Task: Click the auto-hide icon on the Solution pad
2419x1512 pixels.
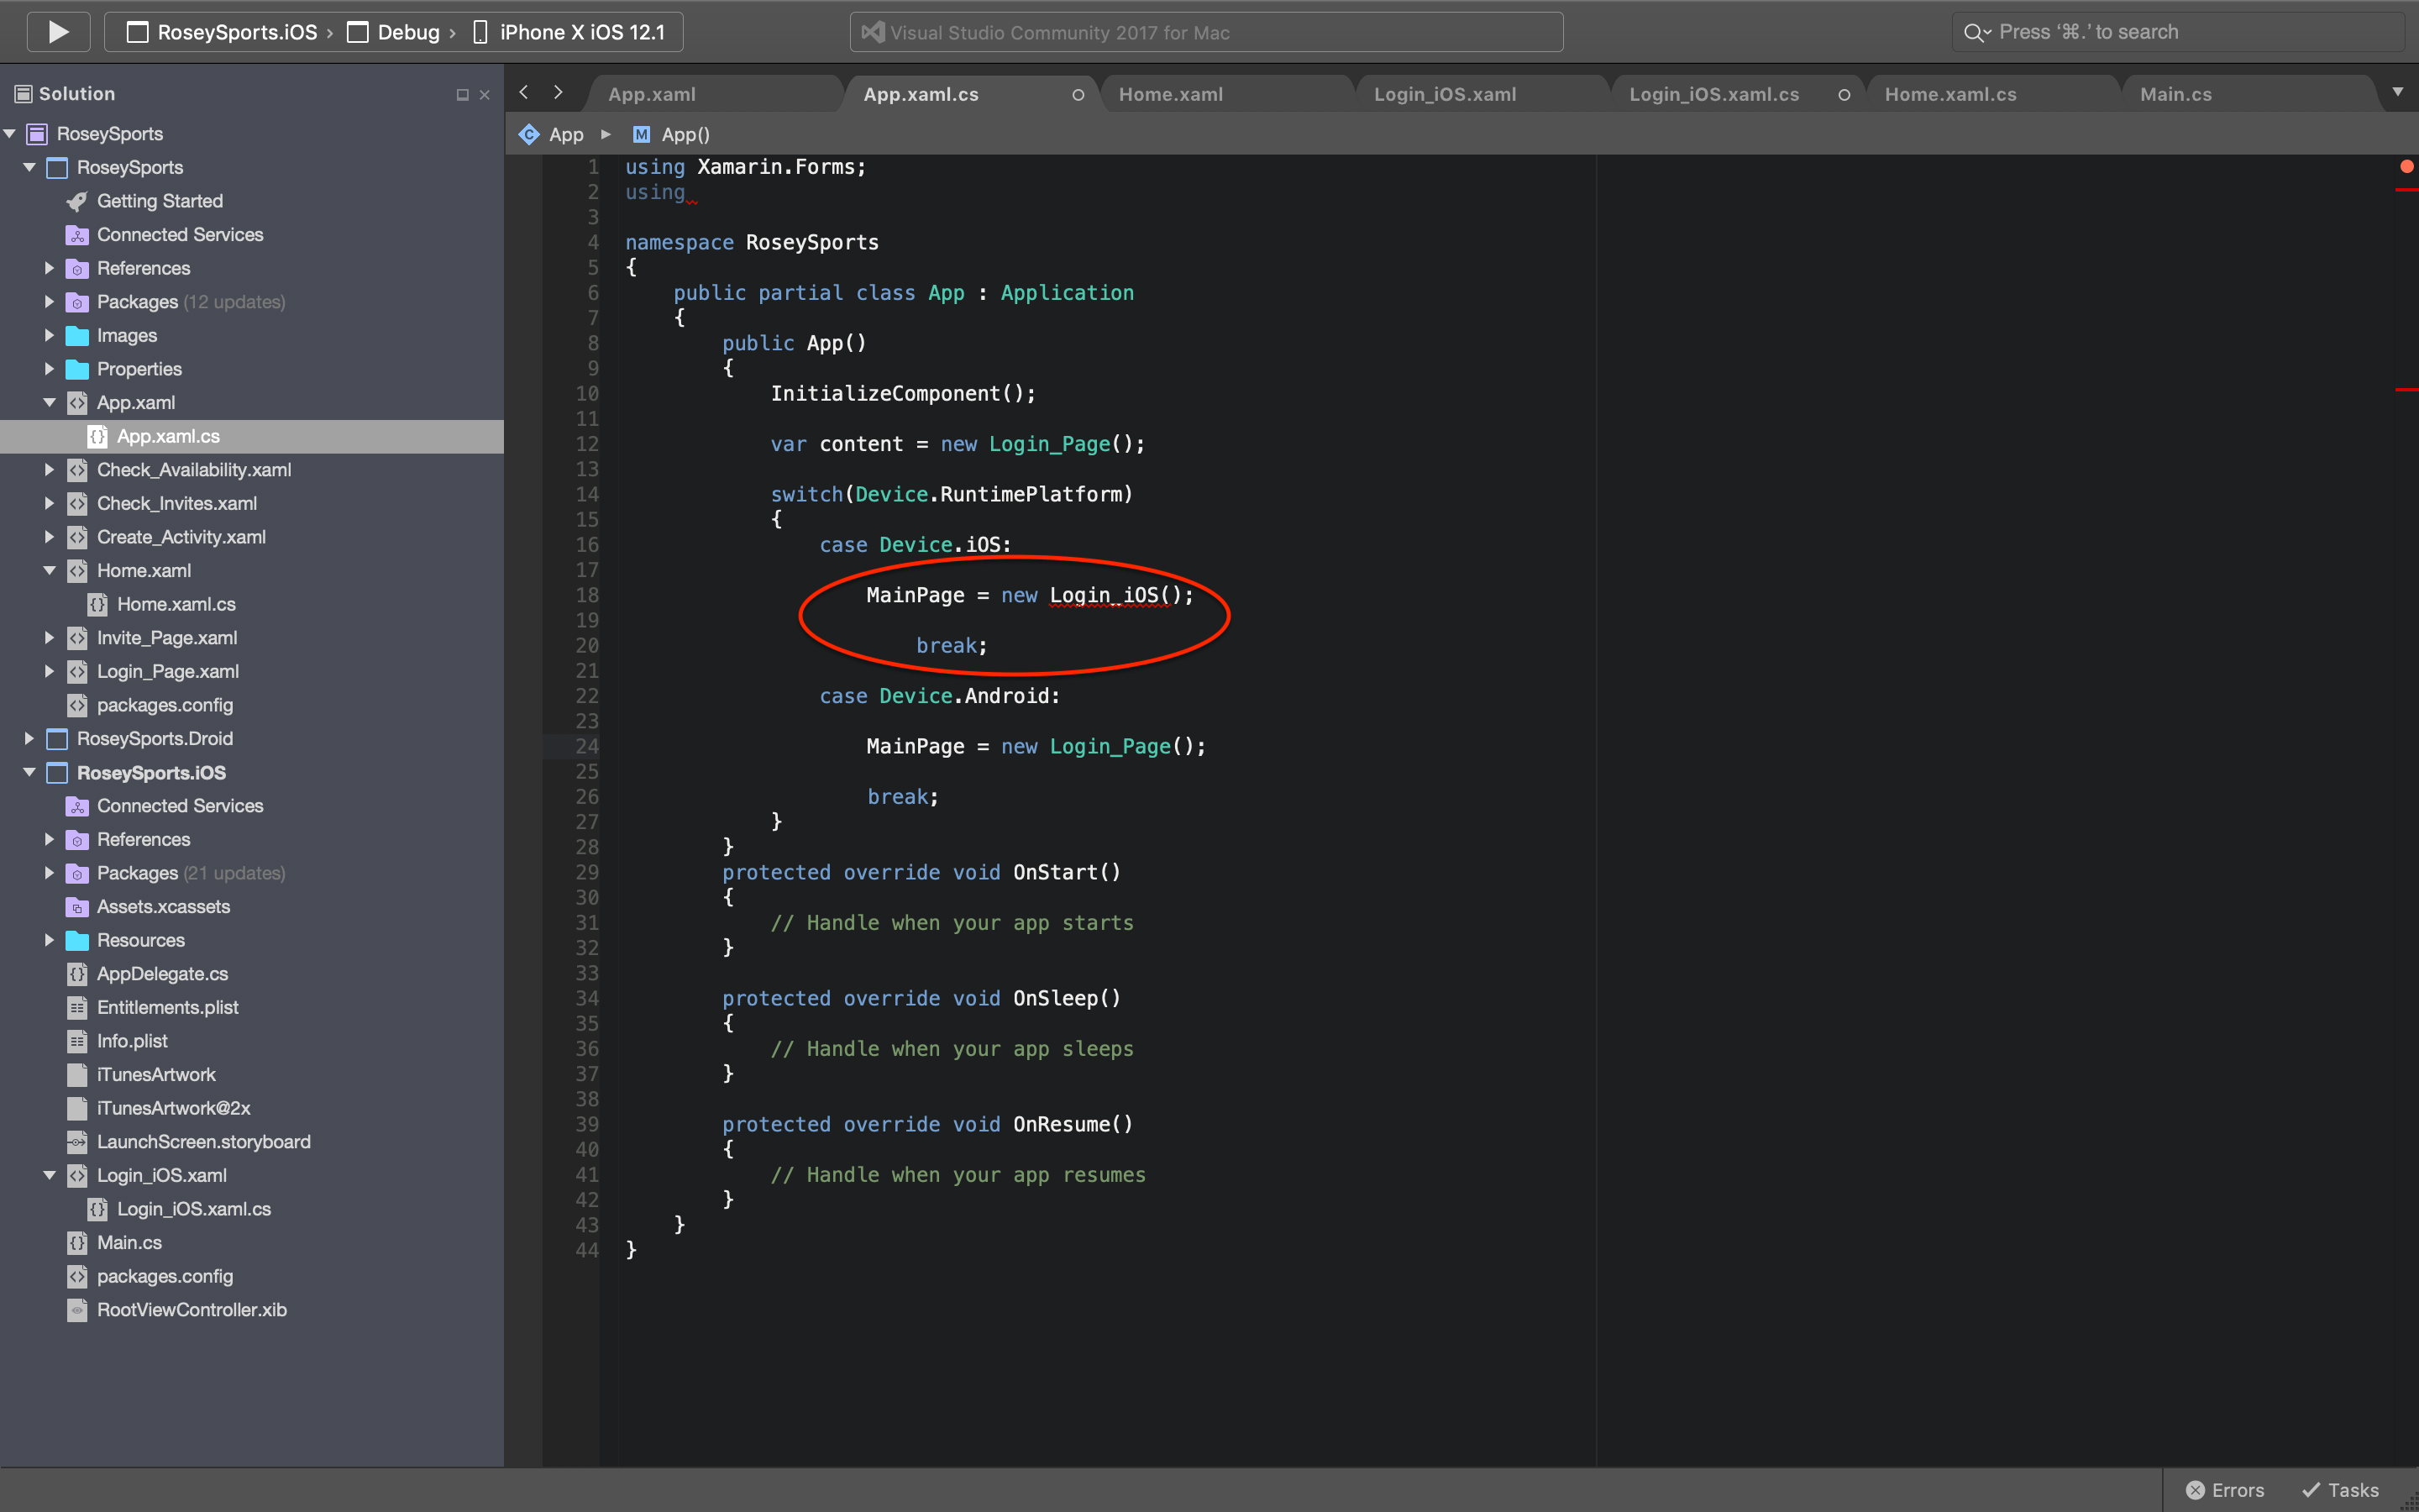Action: pyautogui.click(x=461, y=94)
